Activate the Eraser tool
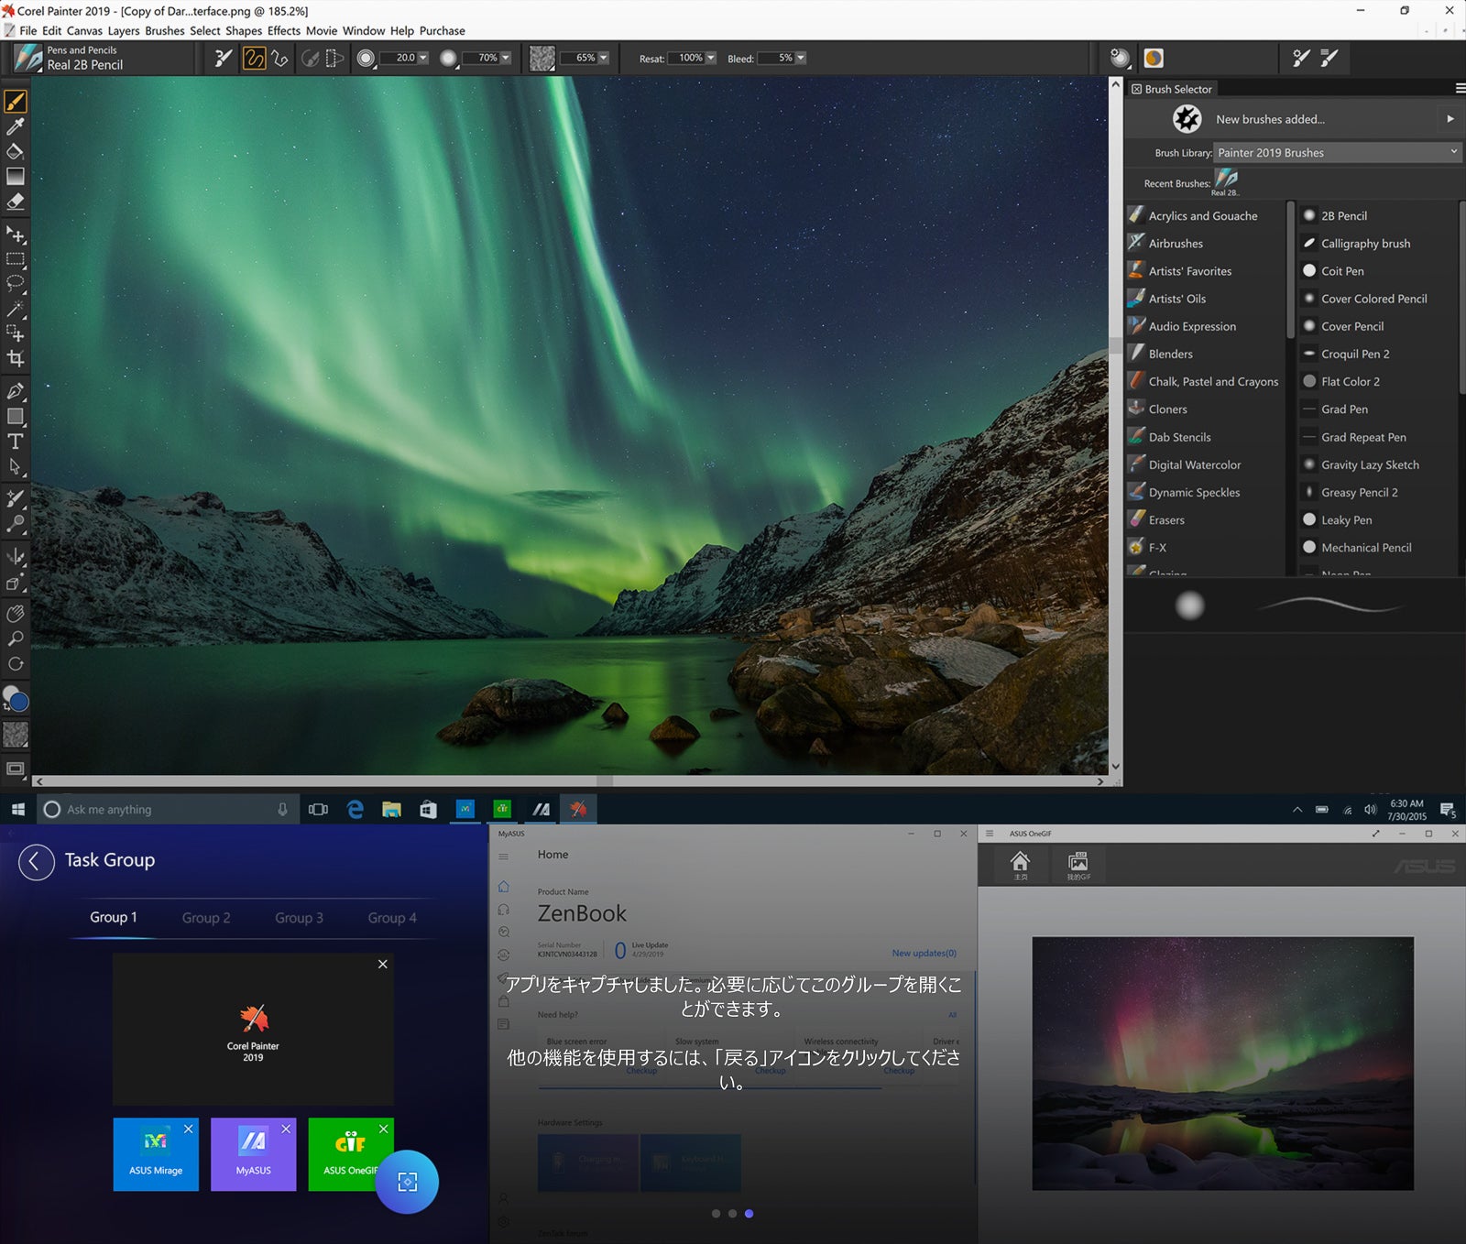Image resolution: width=1466 pixels, height=1244 pixels. point(16,202)
